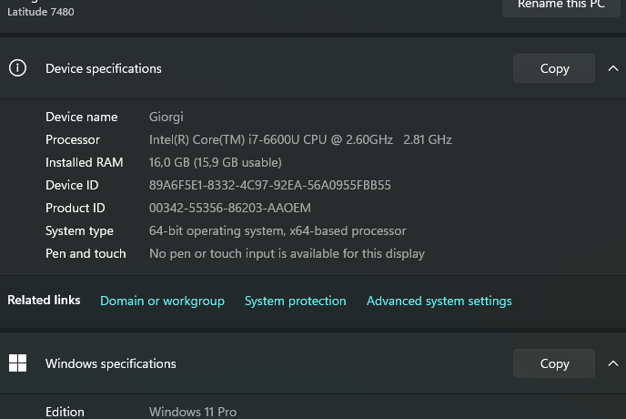This screenshot has height=419, width=626.
Task: Open the System protection link
Action: click(295, 301)
